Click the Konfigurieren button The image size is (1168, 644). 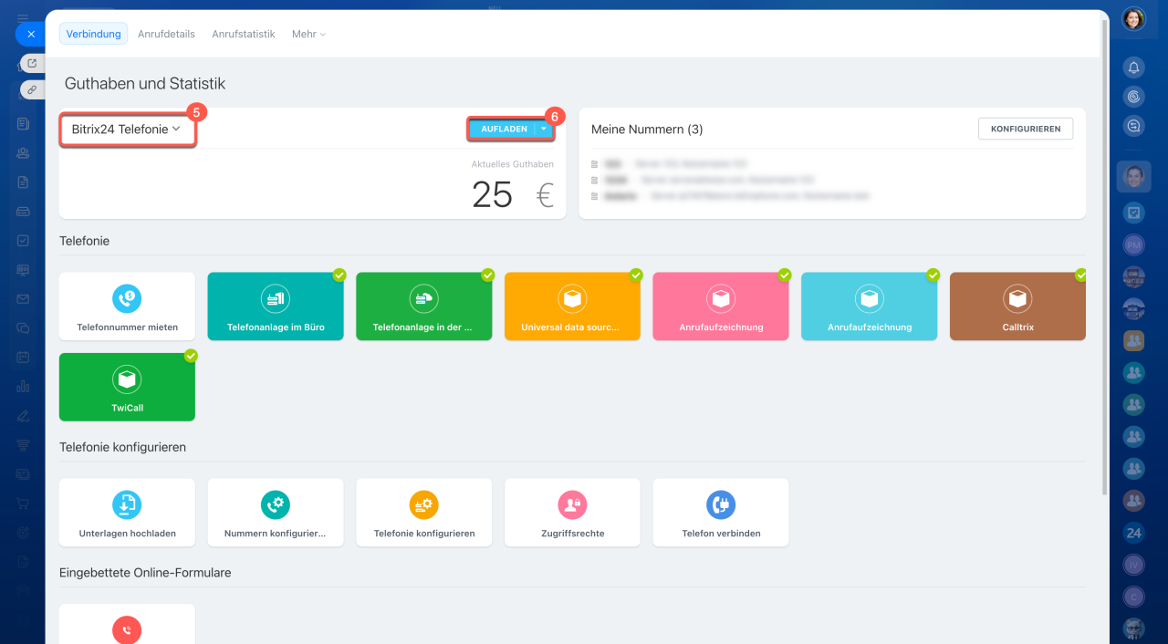[x=1025, y=129]
